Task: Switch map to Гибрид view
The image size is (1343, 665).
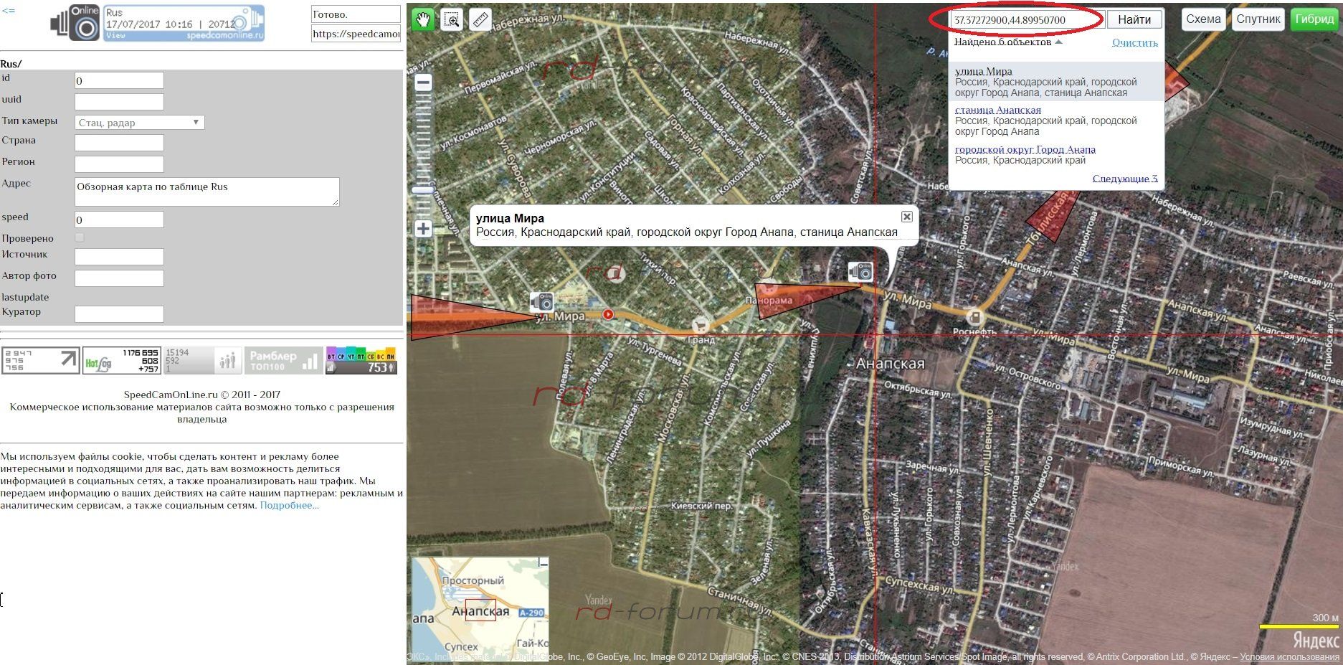Action: (x=1314, y=19)
